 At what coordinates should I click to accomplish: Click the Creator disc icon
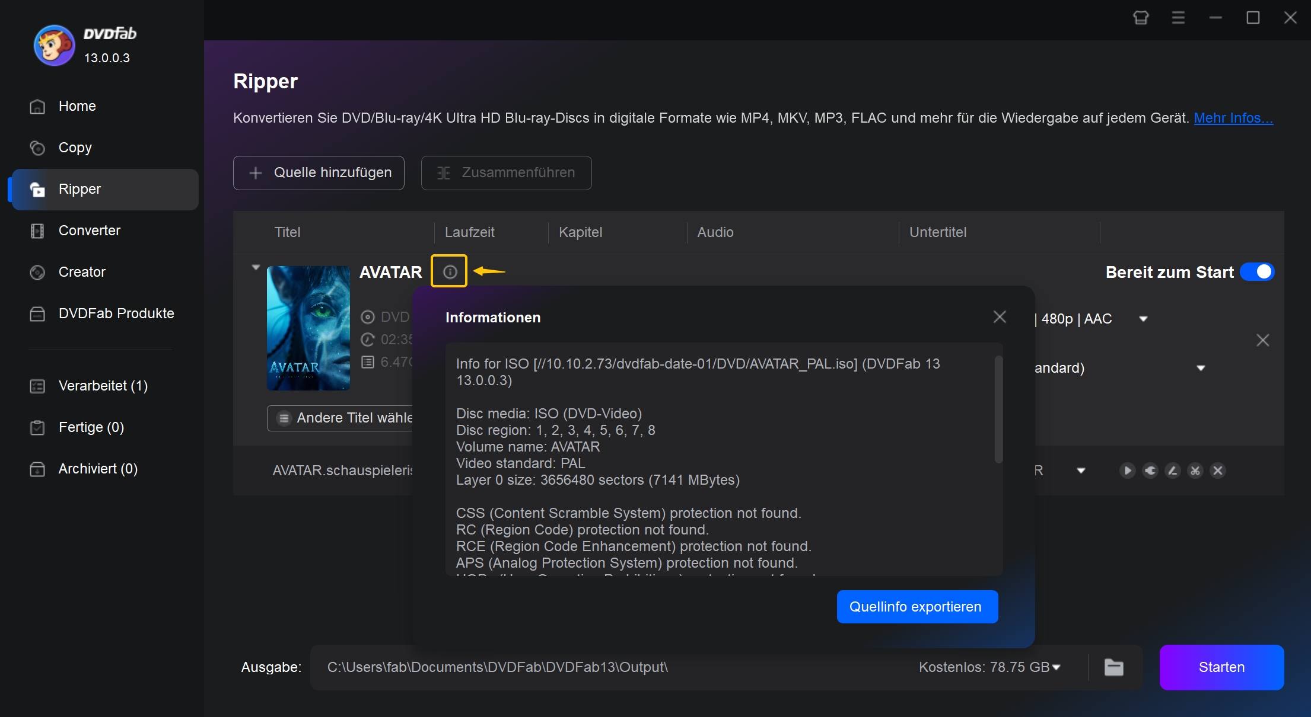coord(37,273)
